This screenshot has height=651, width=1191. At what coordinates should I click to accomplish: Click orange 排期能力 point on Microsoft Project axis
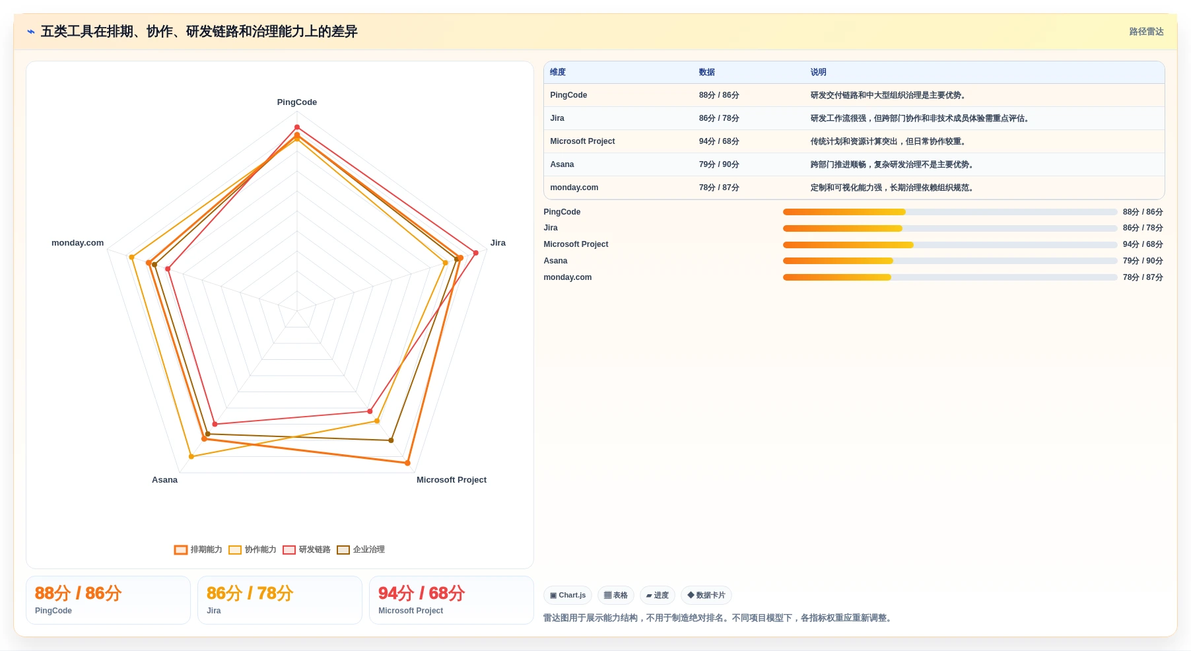coord(407,463)
